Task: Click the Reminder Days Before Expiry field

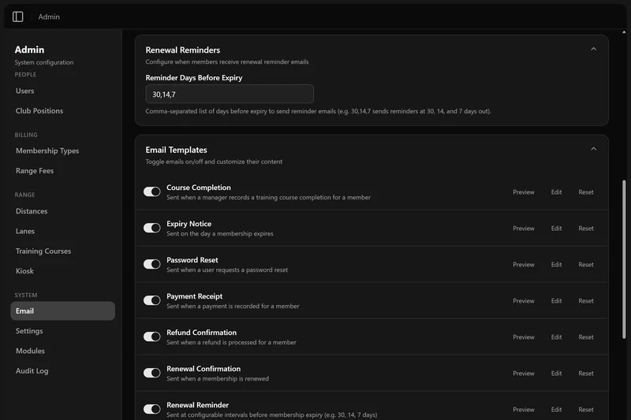Action: pos(230,94)
